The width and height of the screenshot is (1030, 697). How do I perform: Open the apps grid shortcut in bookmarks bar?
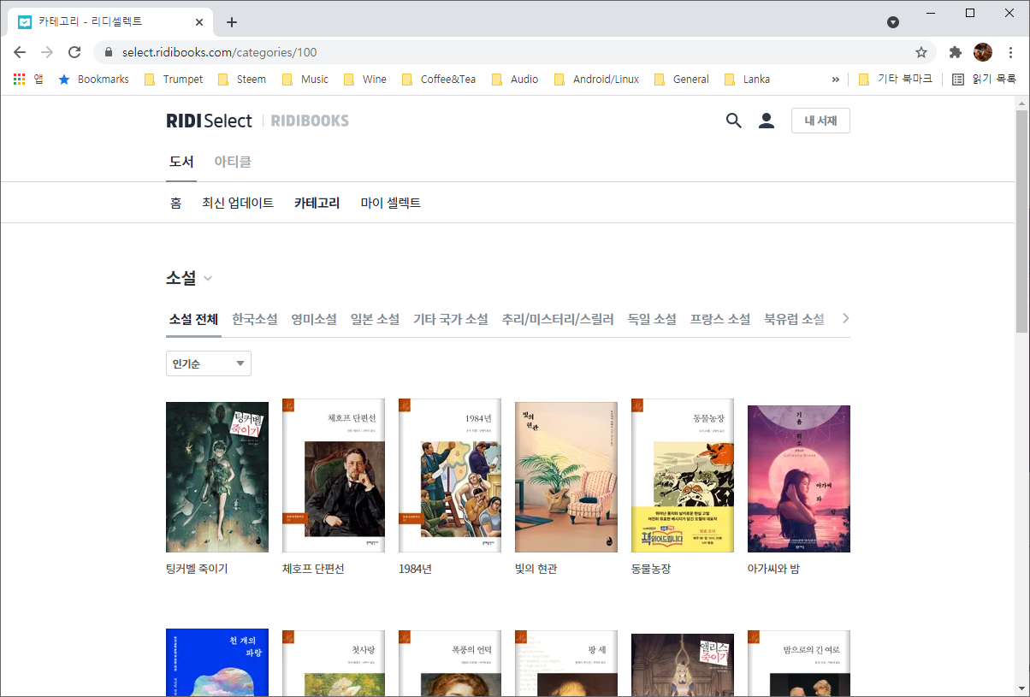coord(27,80)
